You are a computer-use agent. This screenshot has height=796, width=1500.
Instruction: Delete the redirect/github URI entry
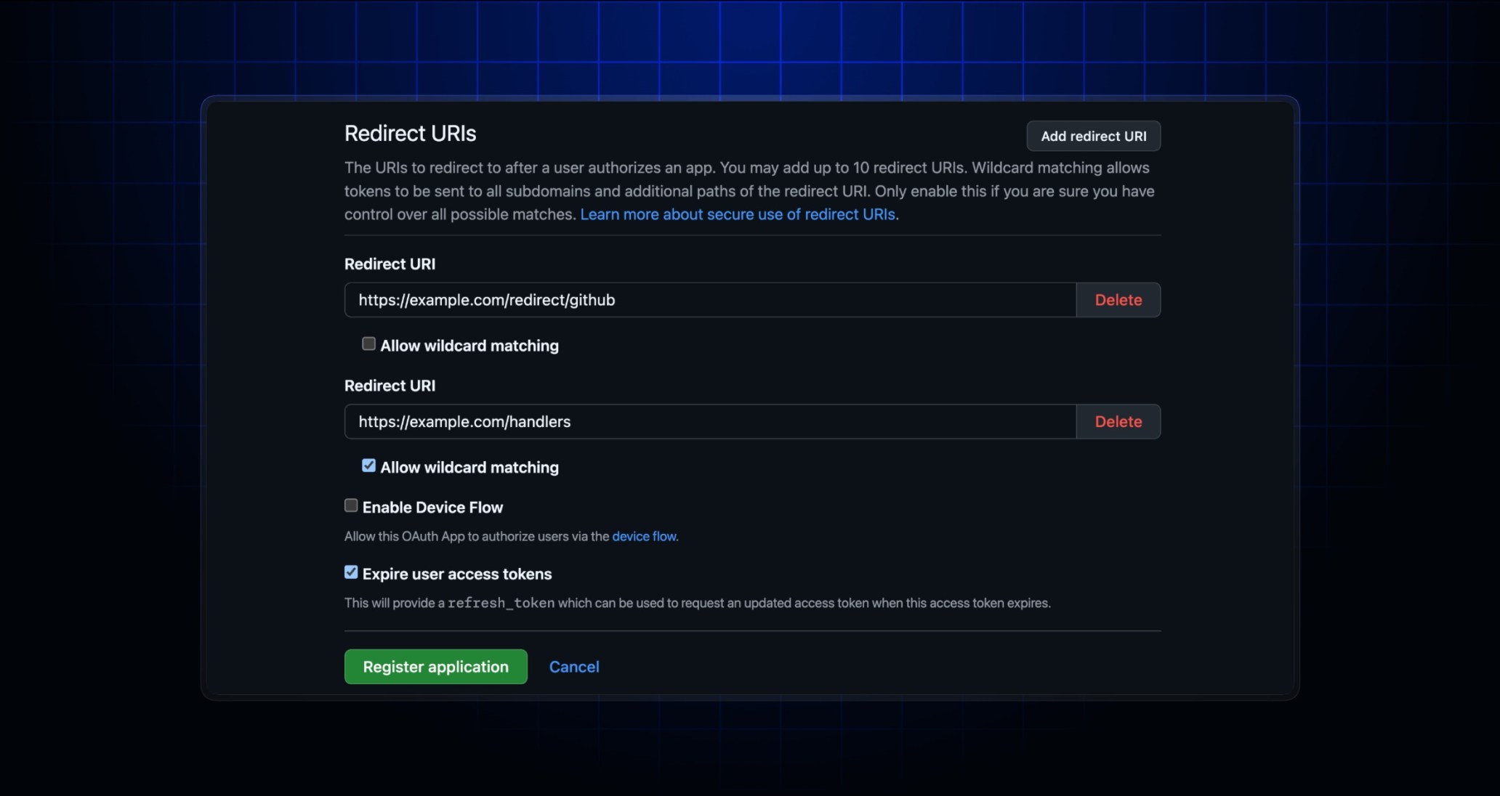pos(1118,300)
